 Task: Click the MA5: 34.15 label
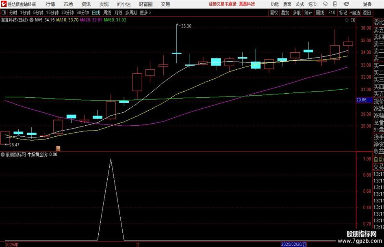(x=45, y=20)
